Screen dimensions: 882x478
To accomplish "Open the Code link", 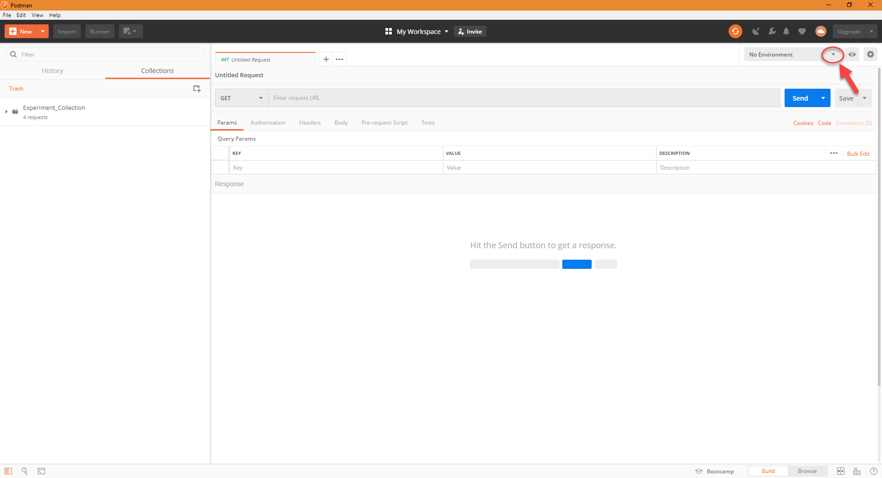I will [825, 123].
